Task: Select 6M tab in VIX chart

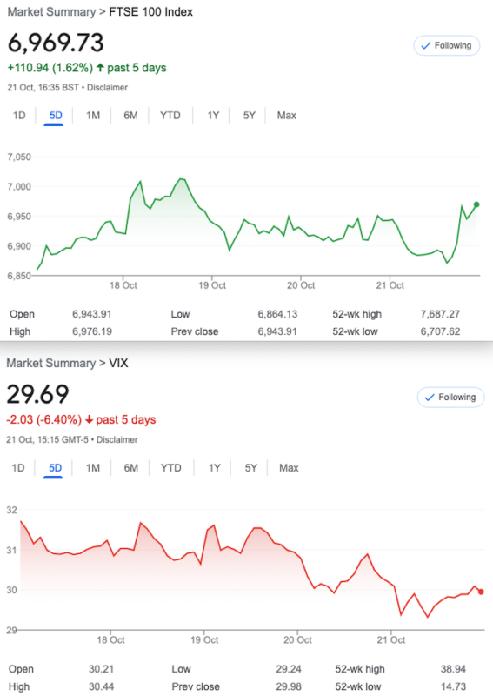Action: [131, 468]
